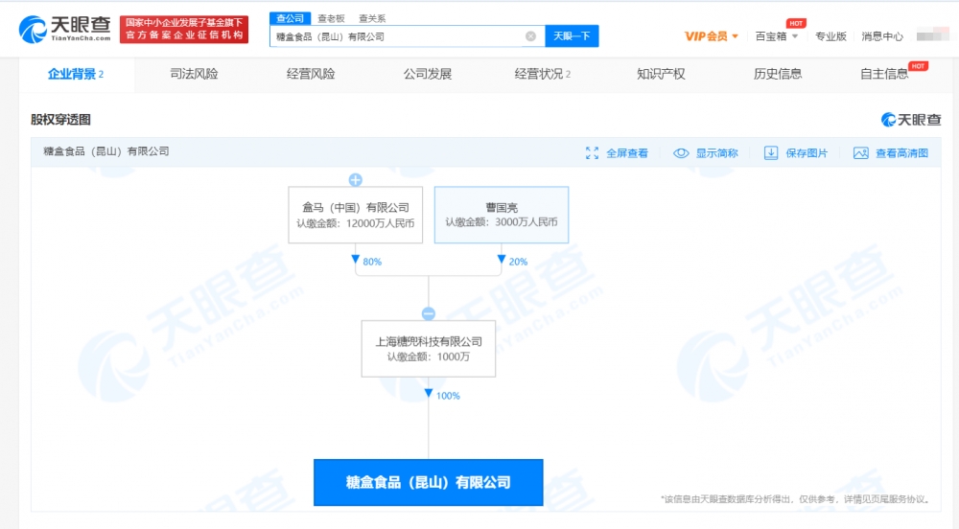The width and height of the screenshot is (959, 529).
Task: Open the 消息中心 link
Action: (x=882, y=36)
